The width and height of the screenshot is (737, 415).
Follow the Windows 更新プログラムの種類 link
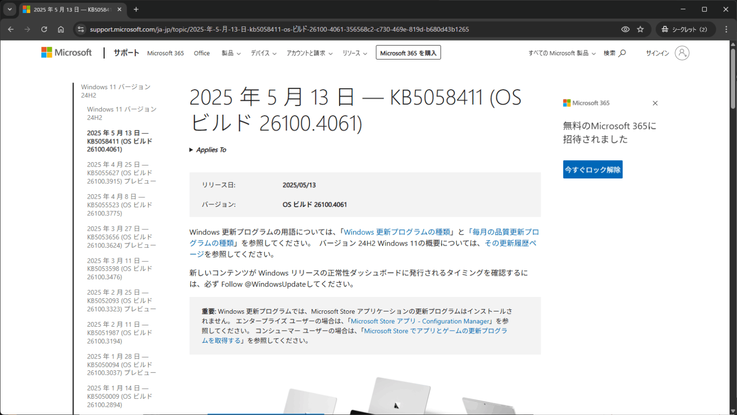click(397, 232)
